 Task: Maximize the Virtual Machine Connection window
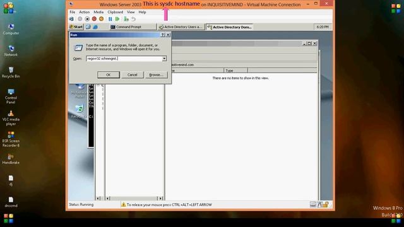(x=316, y=4)
